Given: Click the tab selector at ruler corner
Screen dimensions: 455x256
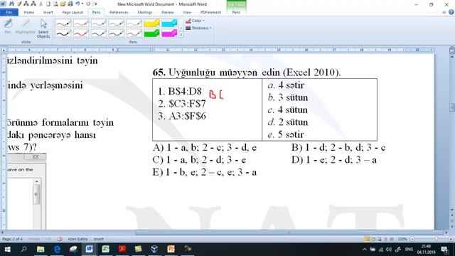Looking at the screenshot, I should tap(4, 50).
